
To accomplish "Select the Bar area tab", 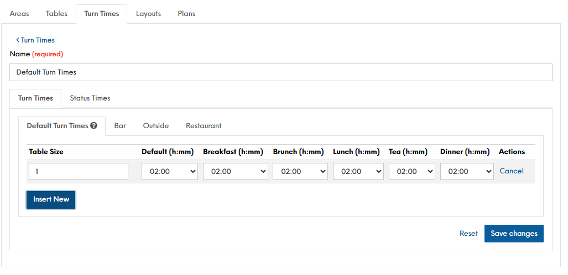I will pos(120,126).
